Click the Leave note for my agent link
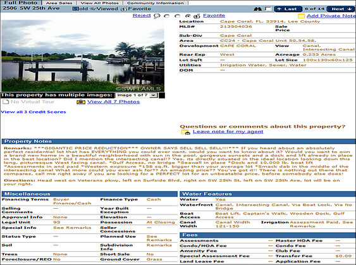Viewport: 356px width, 265px height. pos(228,132)
